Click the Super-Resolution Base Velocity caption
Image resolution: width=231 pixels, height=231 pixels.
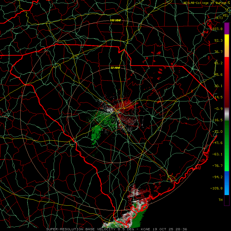[x=117, y=229]
